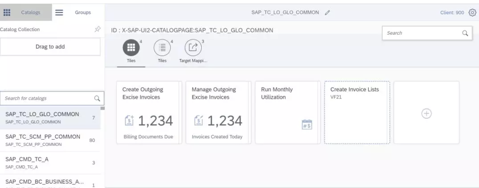Click the ID: X-SAP-UI2-CATALOGPAGE text
This screenshot has width=479, height=188.
[193, 30]
